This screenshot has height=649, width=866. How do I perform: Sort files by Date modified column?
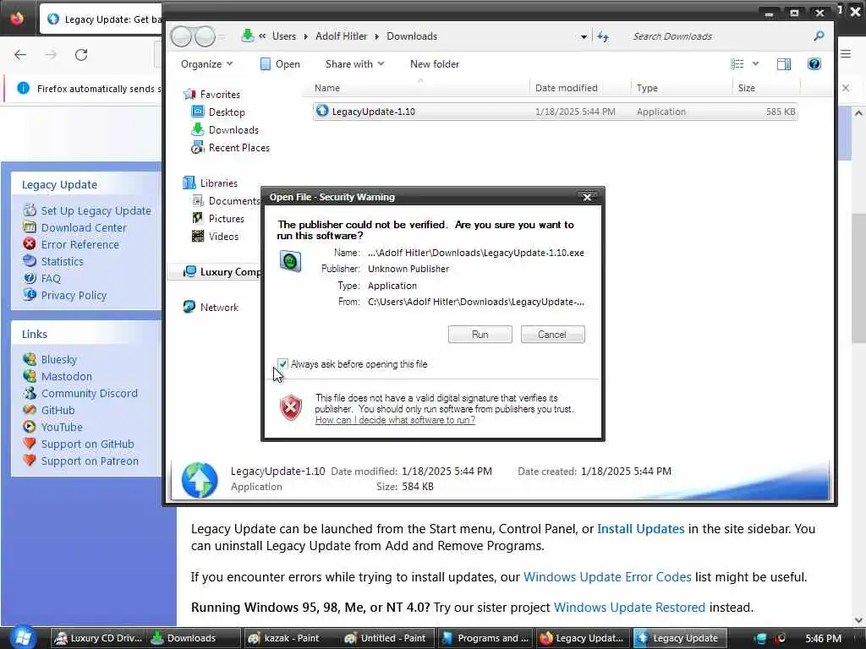(580, 88)
